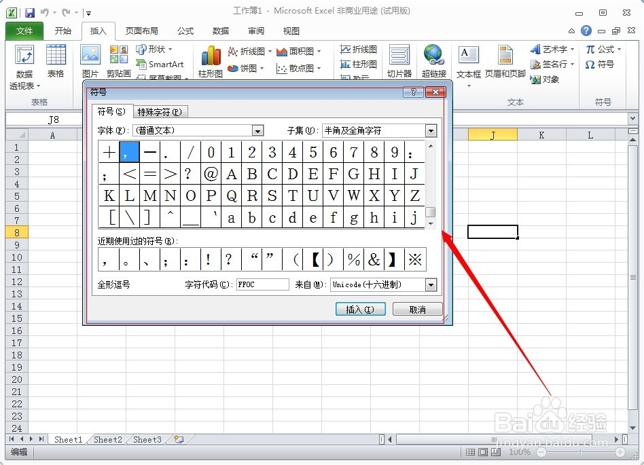Click the Redo arrow icon
The height and width of the screenshot is (465, 644).
(x=66, y=13)
